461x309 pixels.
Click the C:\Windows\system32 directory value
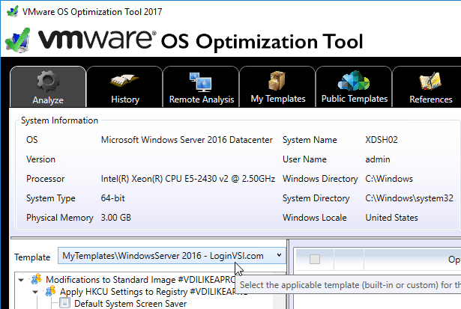coord(409,198)
